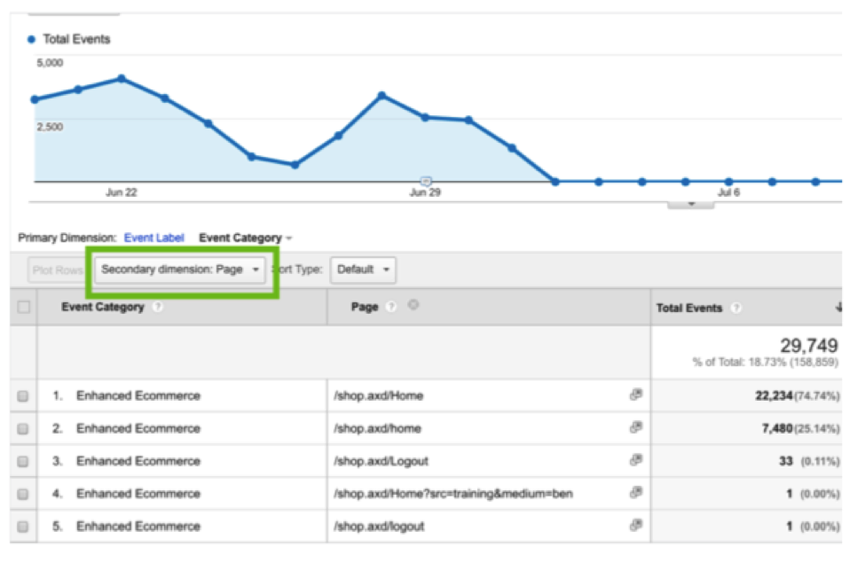
Task: Open link icon for /shop.axd/Home row
Action: (x=635, y=395)
